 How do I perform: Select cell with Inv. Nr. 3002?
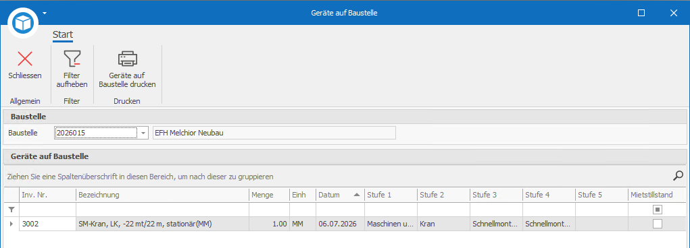coord(47,224)
